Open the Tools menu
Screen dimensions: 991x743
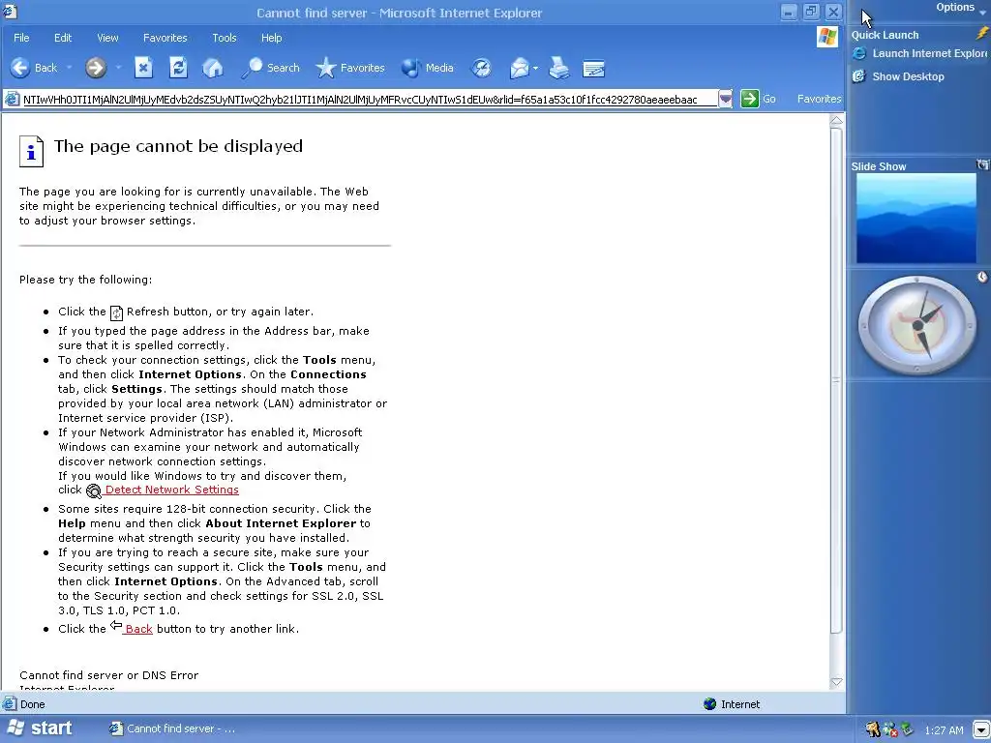pos(225,38)
